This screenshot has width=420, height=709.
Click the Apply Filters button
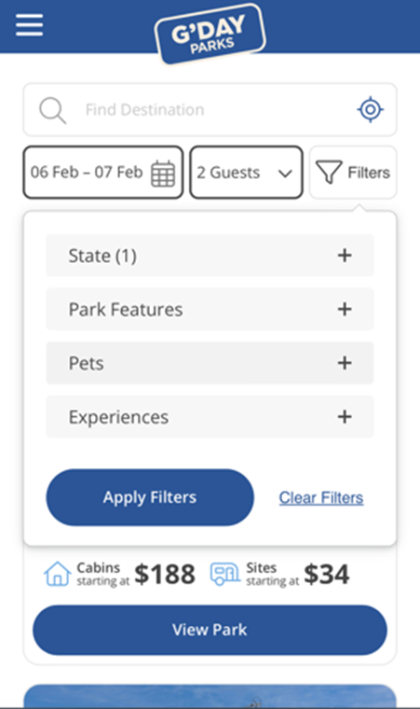click(x=150, y=497)
